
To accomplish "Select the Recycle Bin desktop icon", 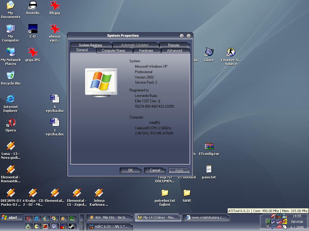I will (11, 75).
